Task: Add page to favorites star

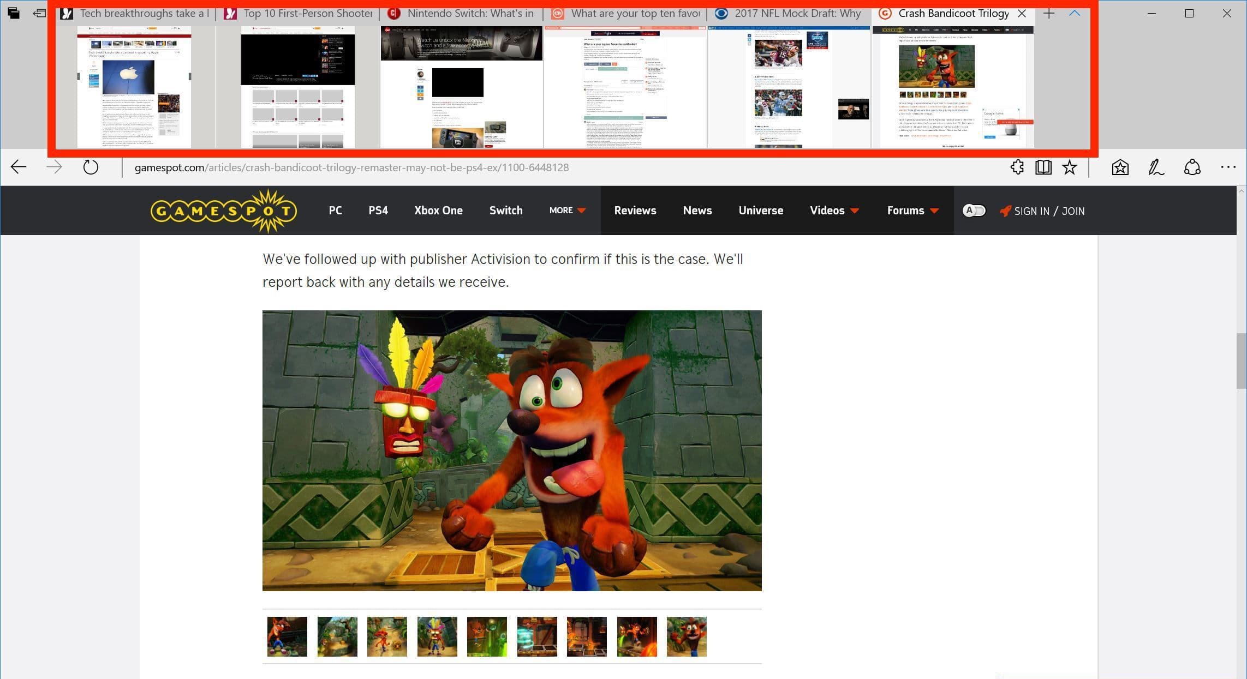Action: pyautogui.click(x=1070, y=167)
